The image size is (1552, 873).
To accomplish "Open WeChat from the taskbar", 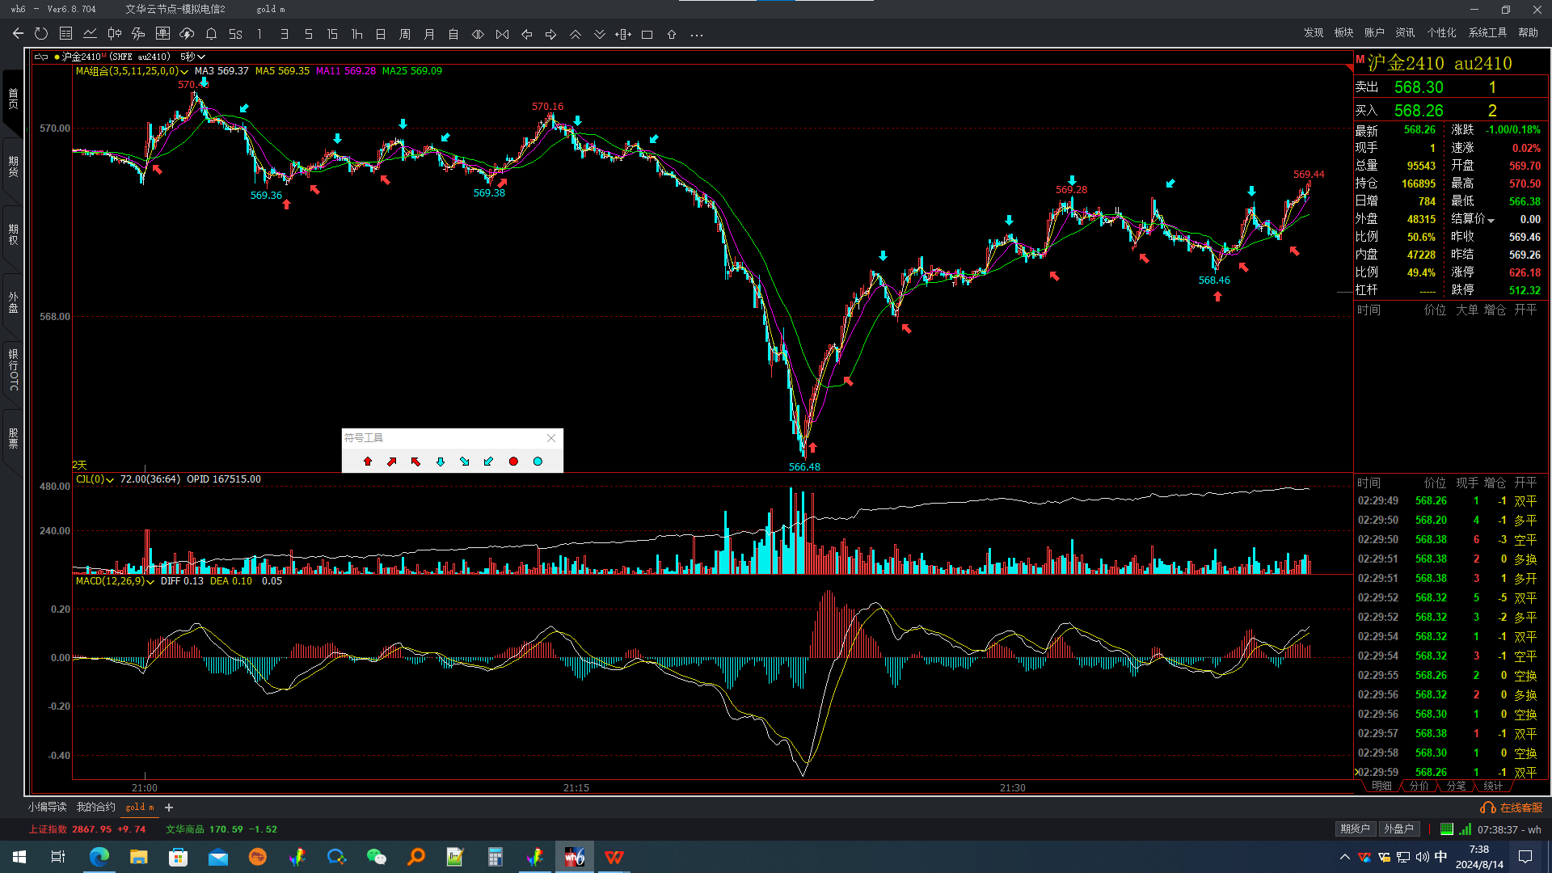I will pyautogui.click(x=377, y=857).
